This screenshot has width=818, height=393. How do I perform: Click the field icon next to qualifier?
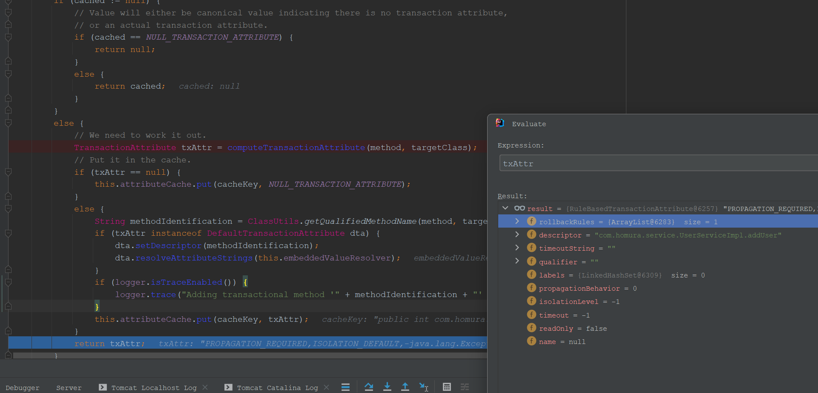[531, 261]
